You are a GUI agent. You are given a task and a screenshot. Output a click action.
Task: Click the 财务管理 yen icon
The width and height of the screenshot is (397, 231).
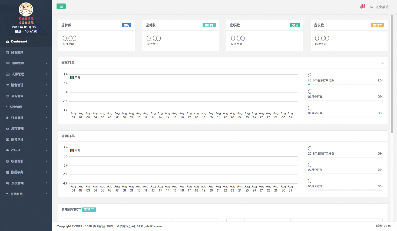pos(7,107)
